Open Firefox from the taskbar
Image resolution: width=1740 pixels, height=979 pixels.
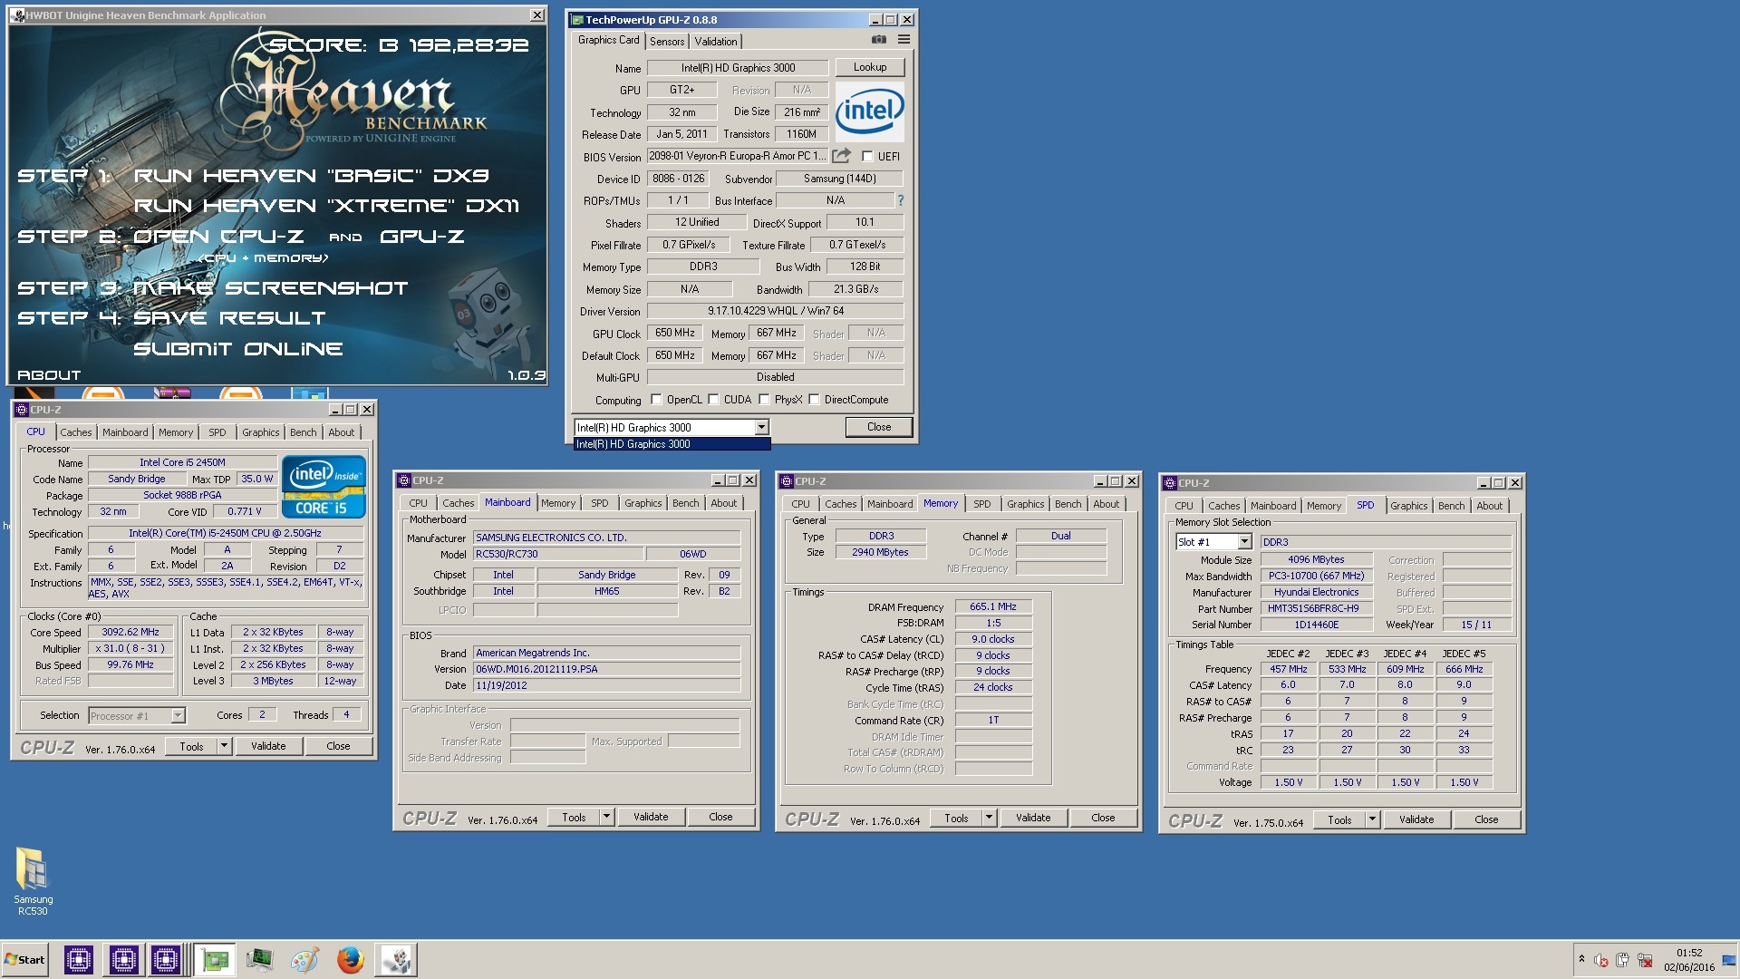pyautogui.click(x=350, y=960)
